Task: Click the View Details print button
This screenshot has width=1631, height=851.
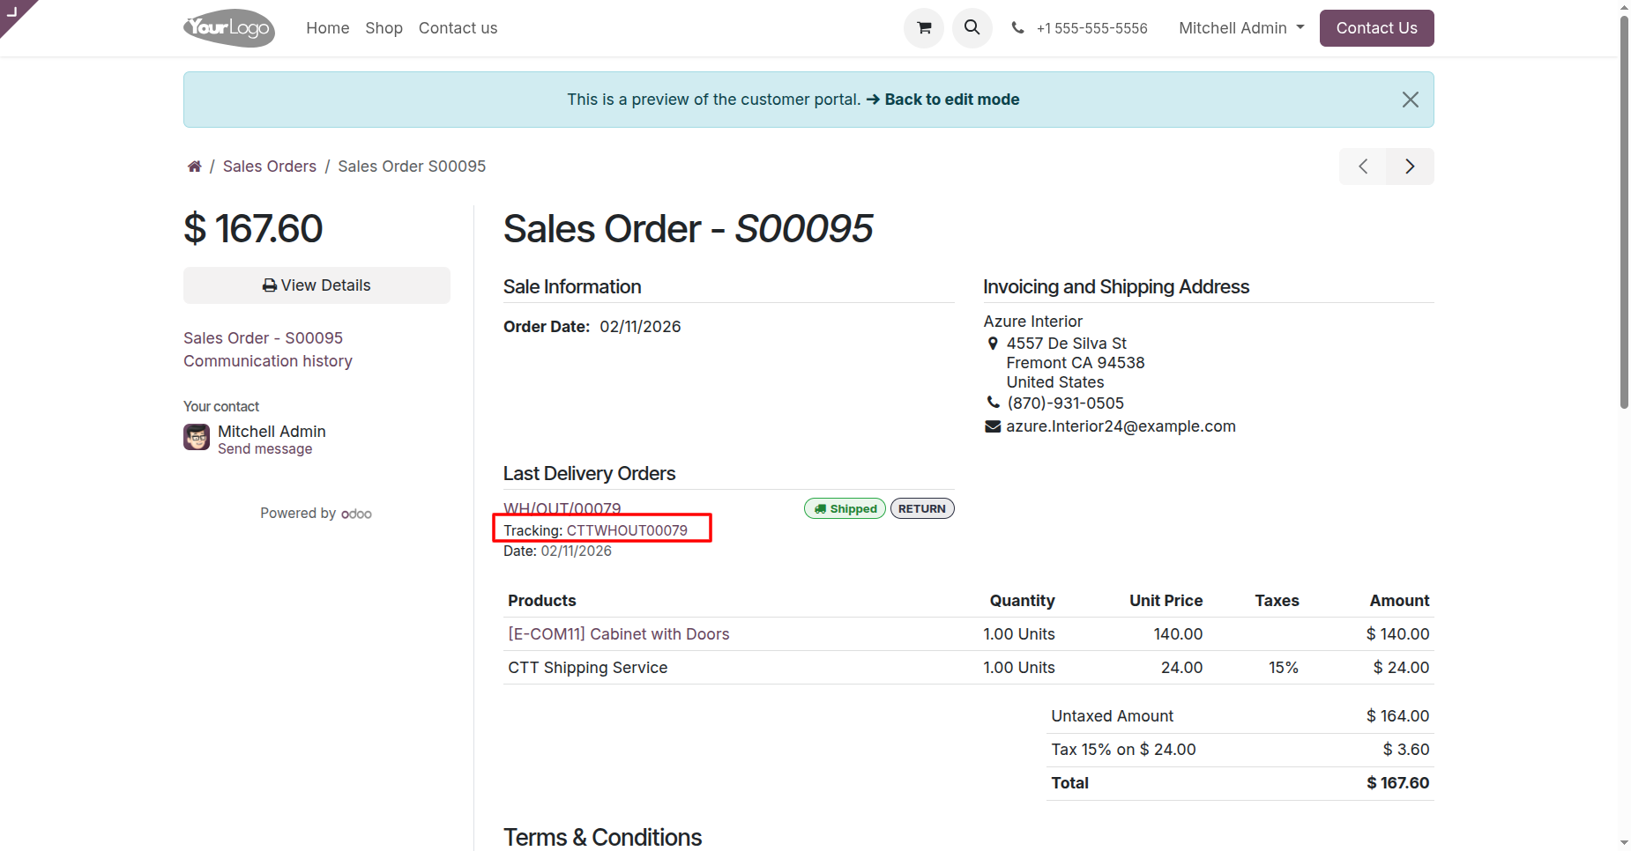Action: (x=317, y=285)
